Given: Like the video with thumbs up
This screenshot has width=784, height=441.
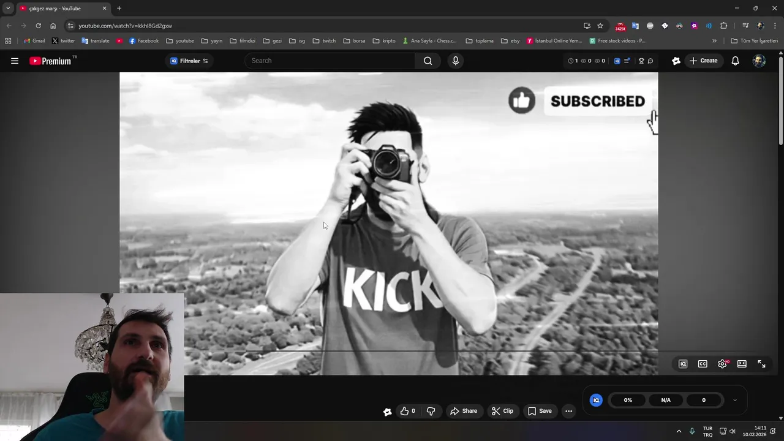Looking at the screenshot, I should point(407,411).
